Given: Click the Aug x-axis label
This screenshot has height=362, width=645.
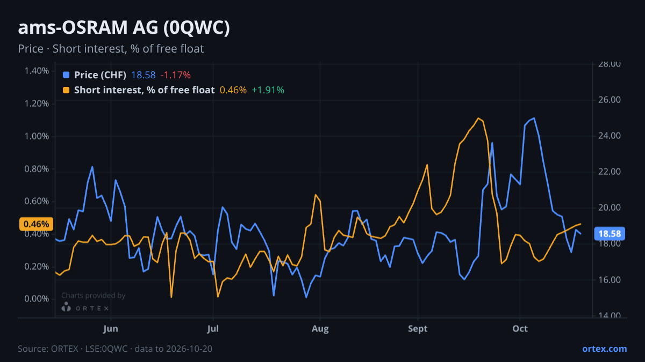Looking at the screenshot, I should click(320, 328).
